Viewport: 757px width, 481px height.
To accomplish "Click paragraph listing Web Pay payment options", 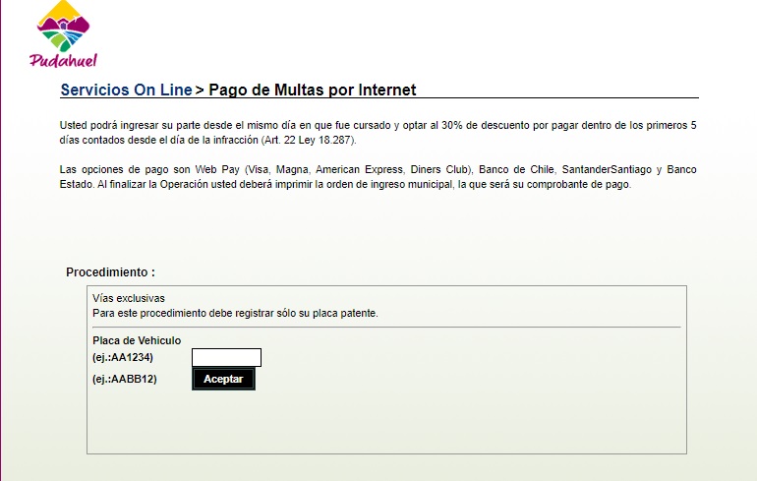I will coord(378,177).
